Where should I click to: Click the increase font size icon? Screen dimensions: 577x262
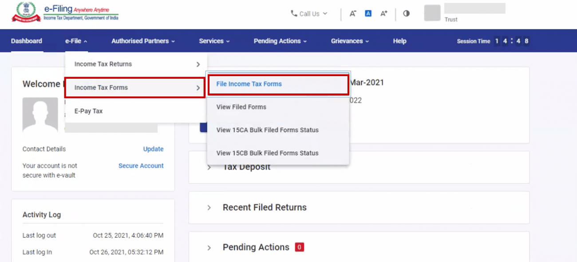coord(383,13)
